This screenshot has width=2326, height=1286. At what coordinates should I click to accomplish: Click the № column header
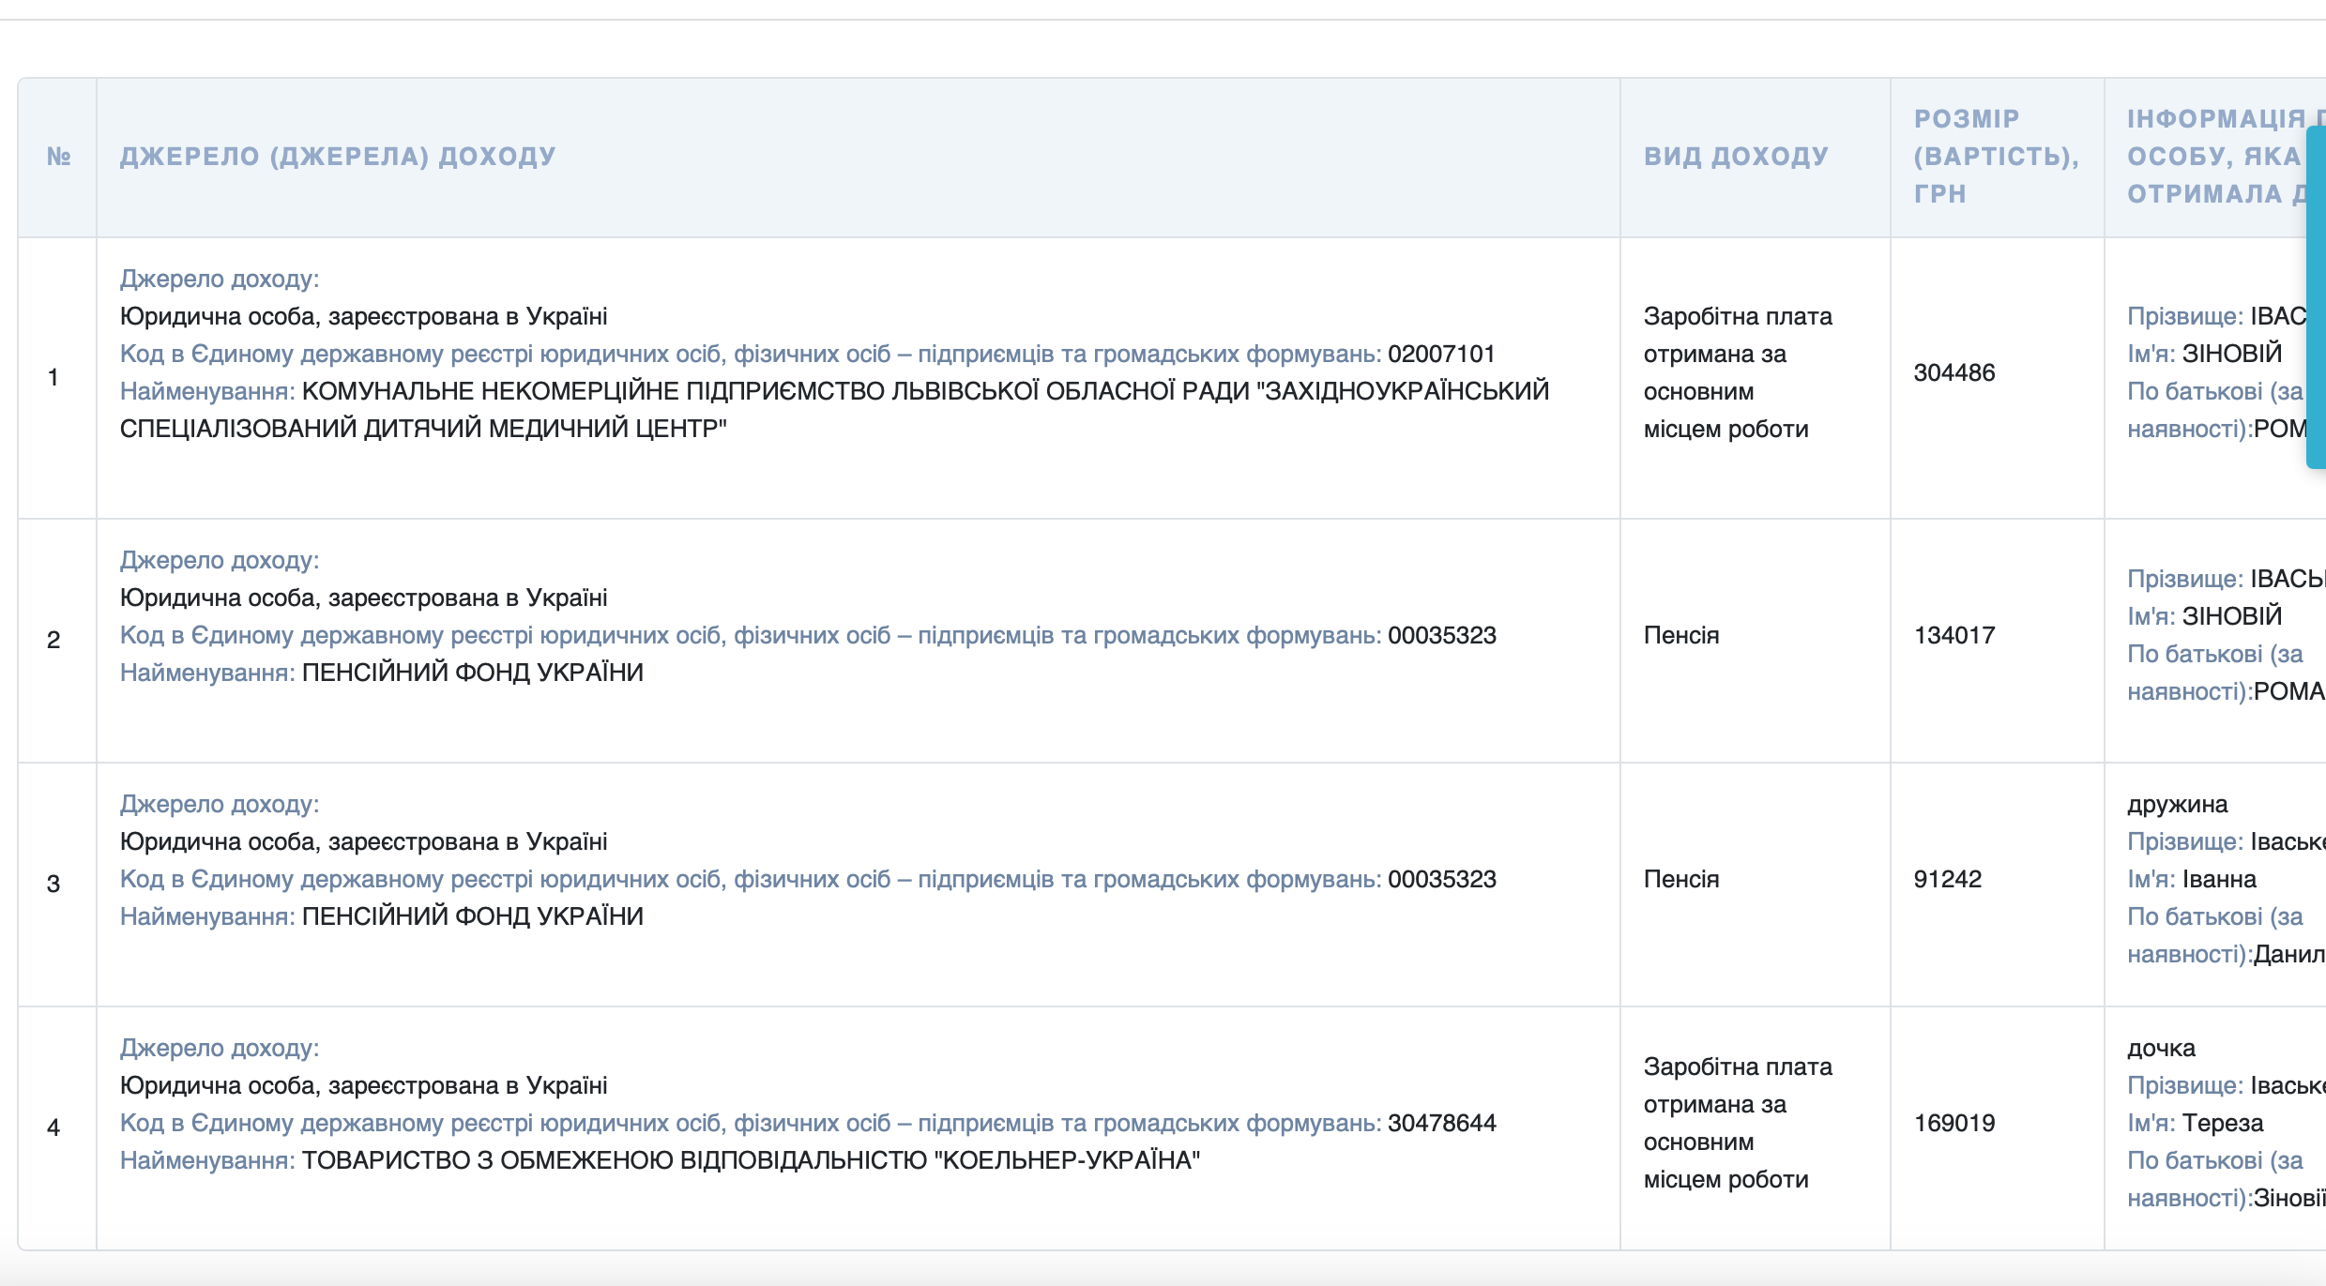pyautogui.click(x=58, y=157)
